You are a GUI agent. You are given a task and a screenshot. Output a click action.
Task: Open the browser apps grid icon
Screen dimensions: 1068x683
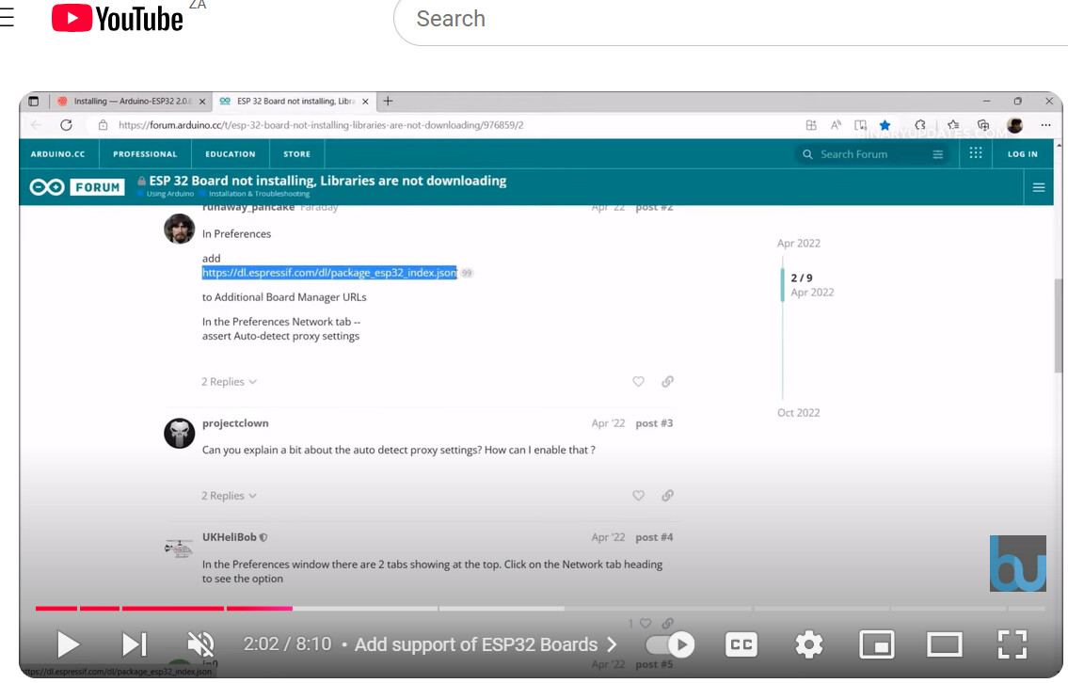[810, 125]
